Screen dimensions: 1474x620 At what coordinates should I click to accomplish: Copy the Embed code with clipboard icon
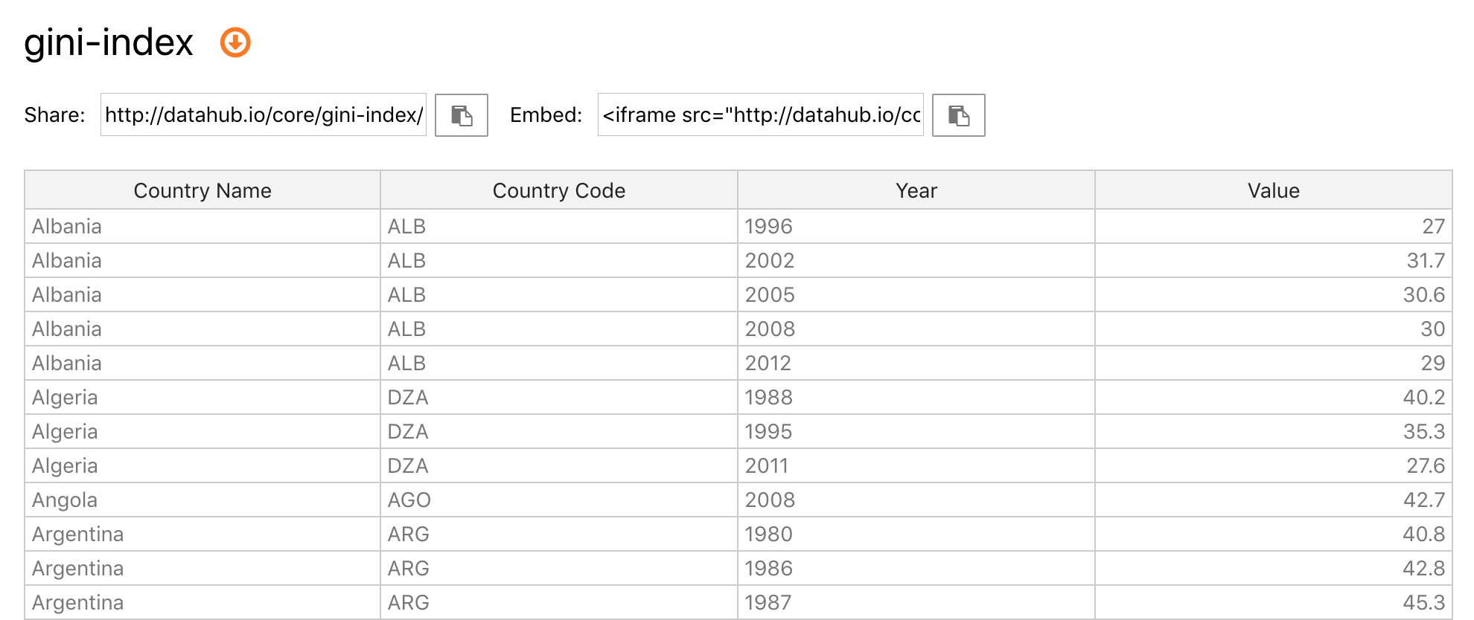[x=959, y=115]
